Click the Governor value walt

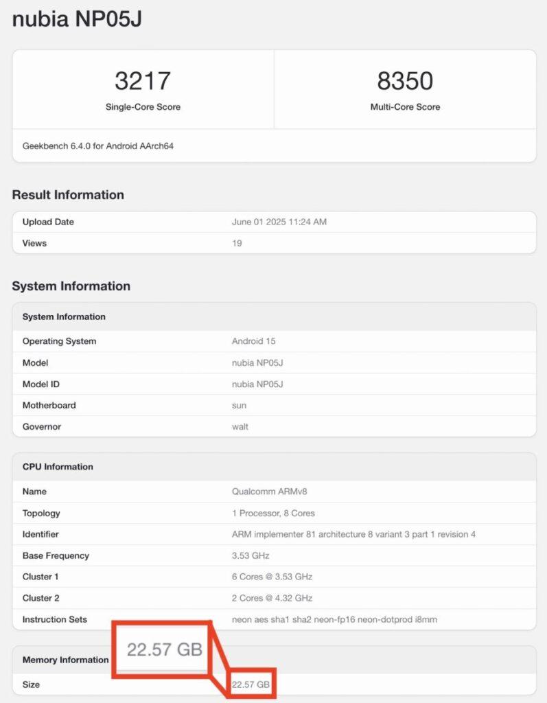pos(240,426)
